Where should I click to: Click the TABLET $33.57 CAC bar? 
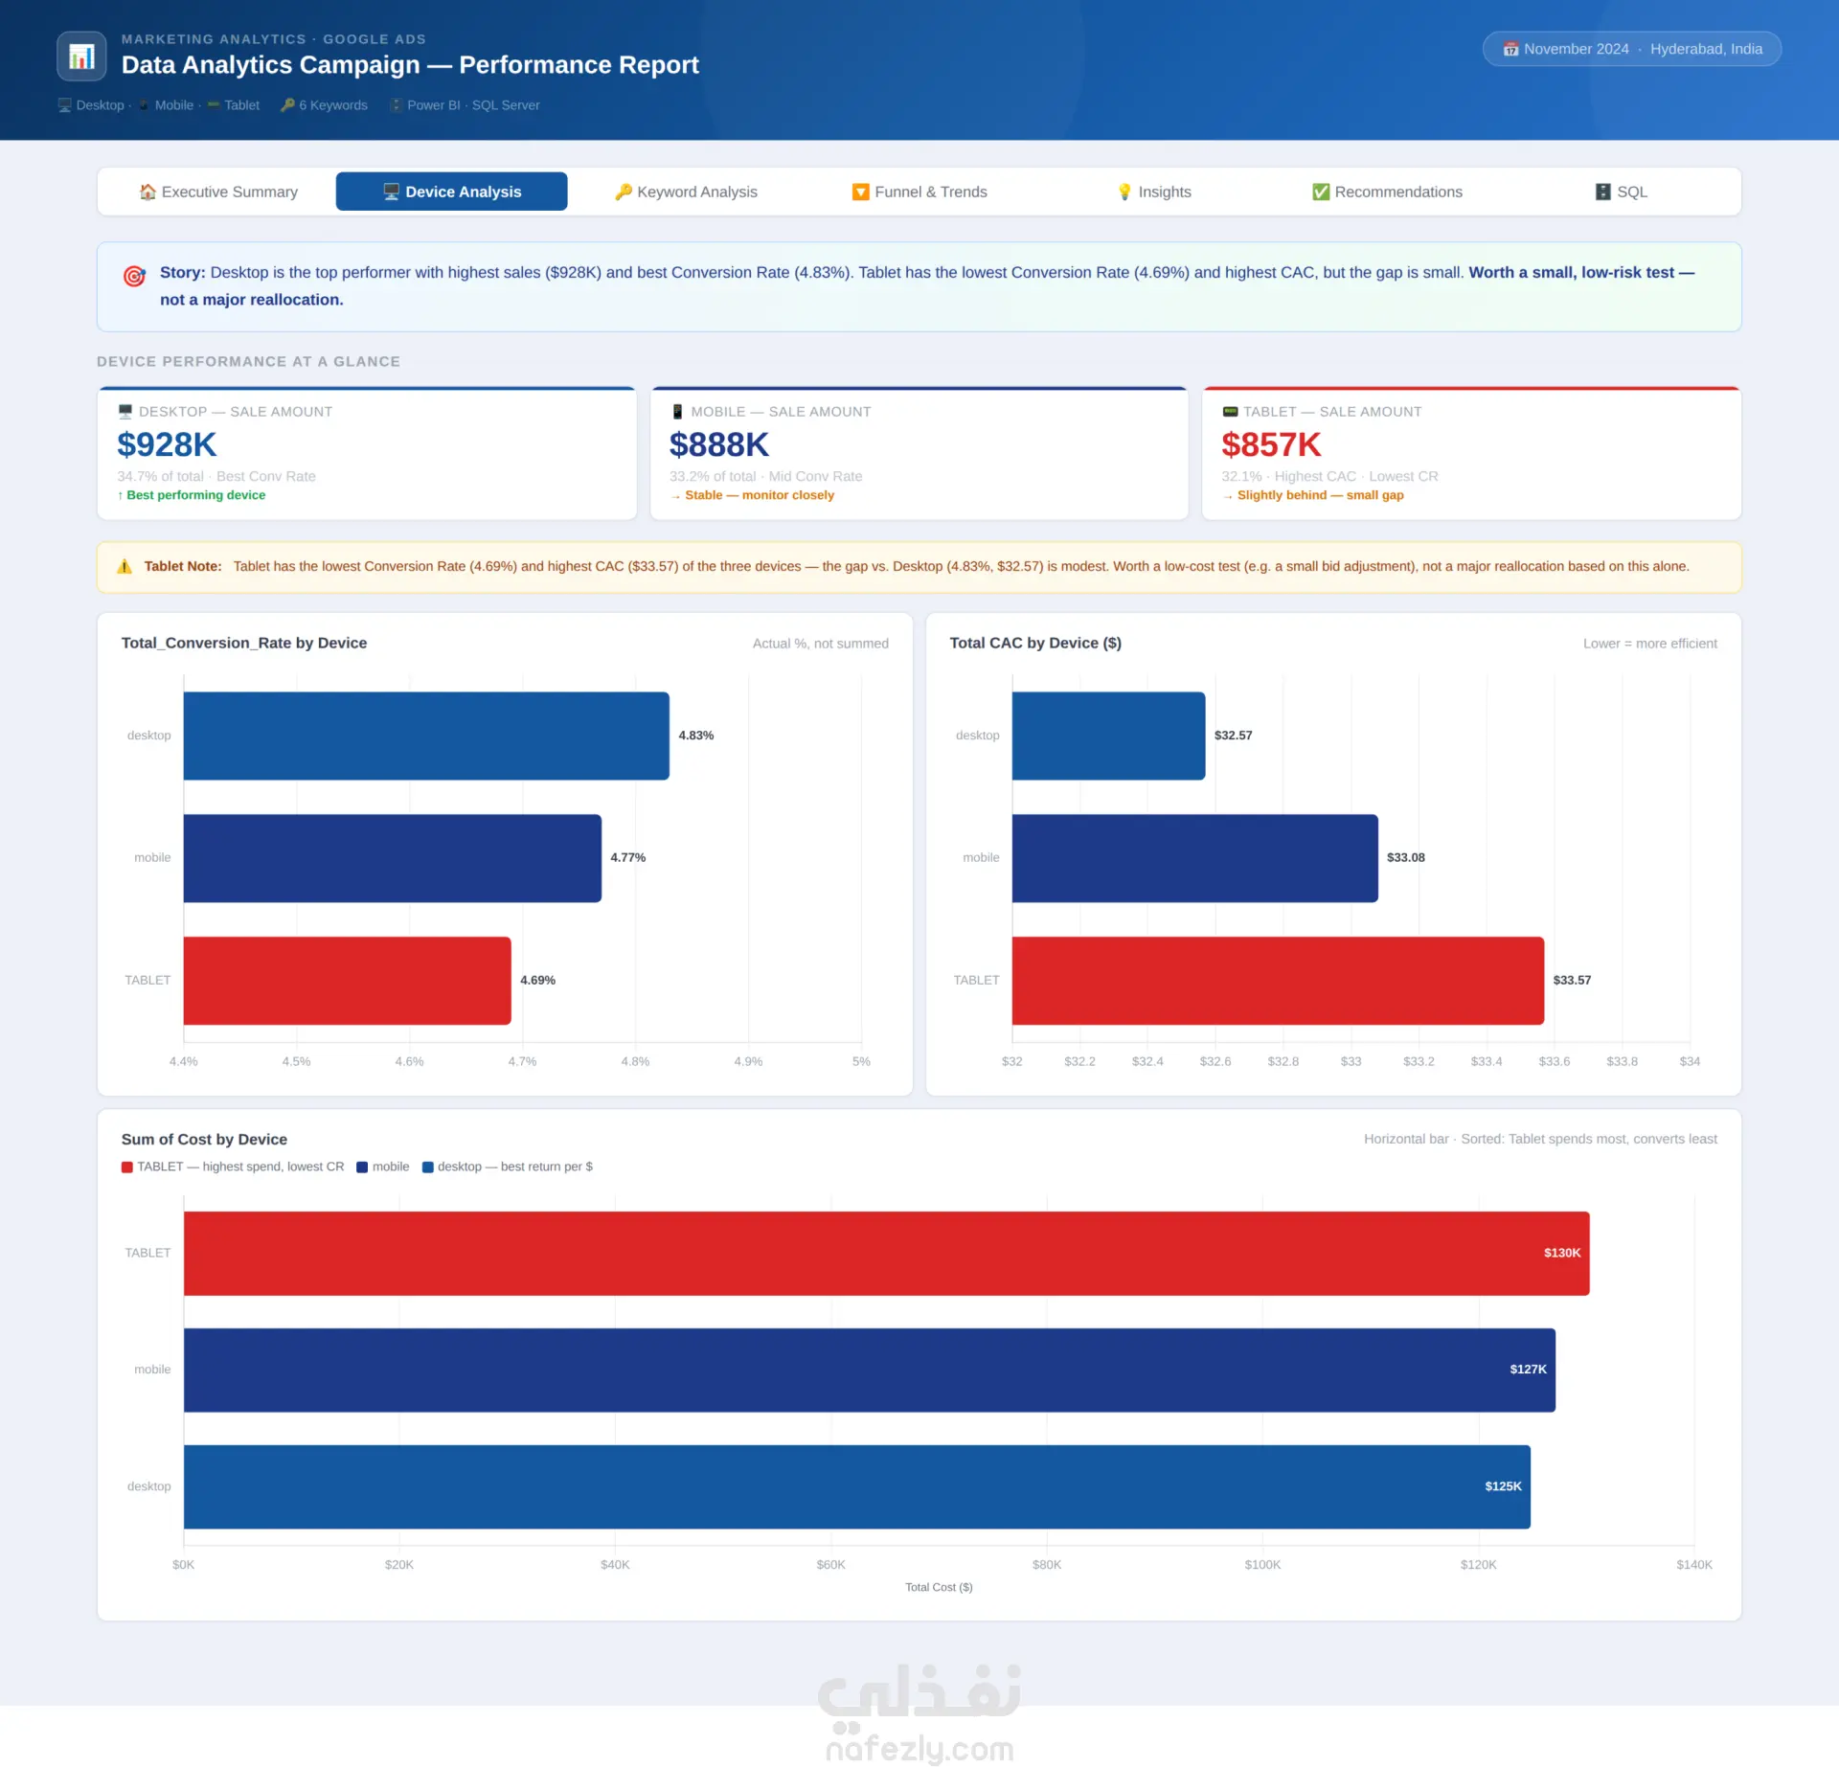(x=1278, y=981)
